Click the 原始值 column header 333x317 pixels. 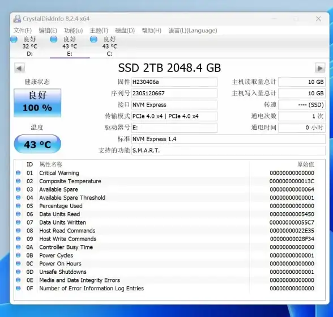coord(306,164)
